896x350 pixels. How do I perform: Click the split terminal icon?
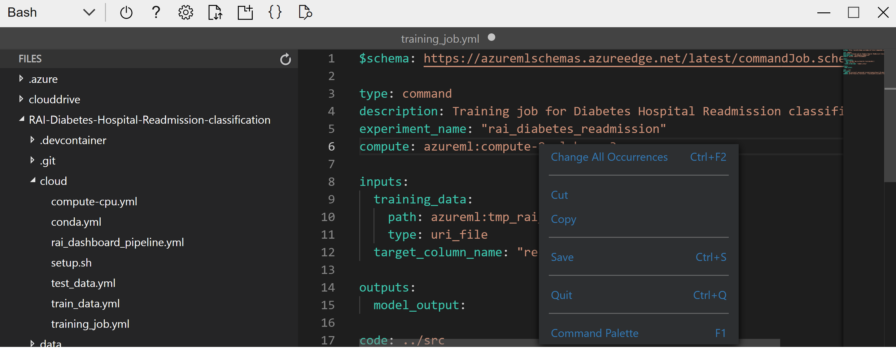tap(245, 12)
